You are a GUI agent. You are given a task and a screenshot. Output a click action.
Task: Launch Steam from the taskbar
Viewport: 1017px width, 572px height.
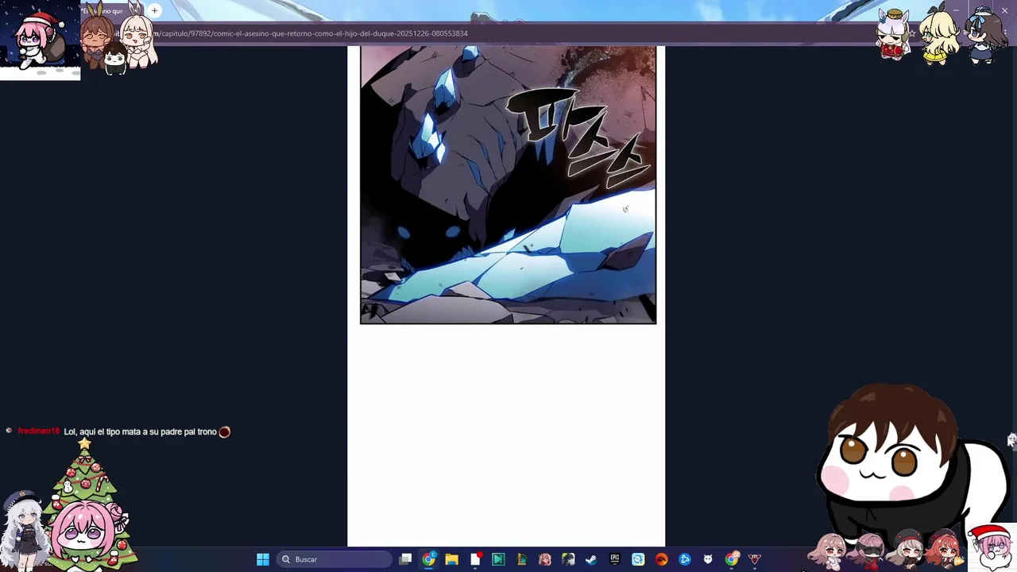[x=591, y=559]
